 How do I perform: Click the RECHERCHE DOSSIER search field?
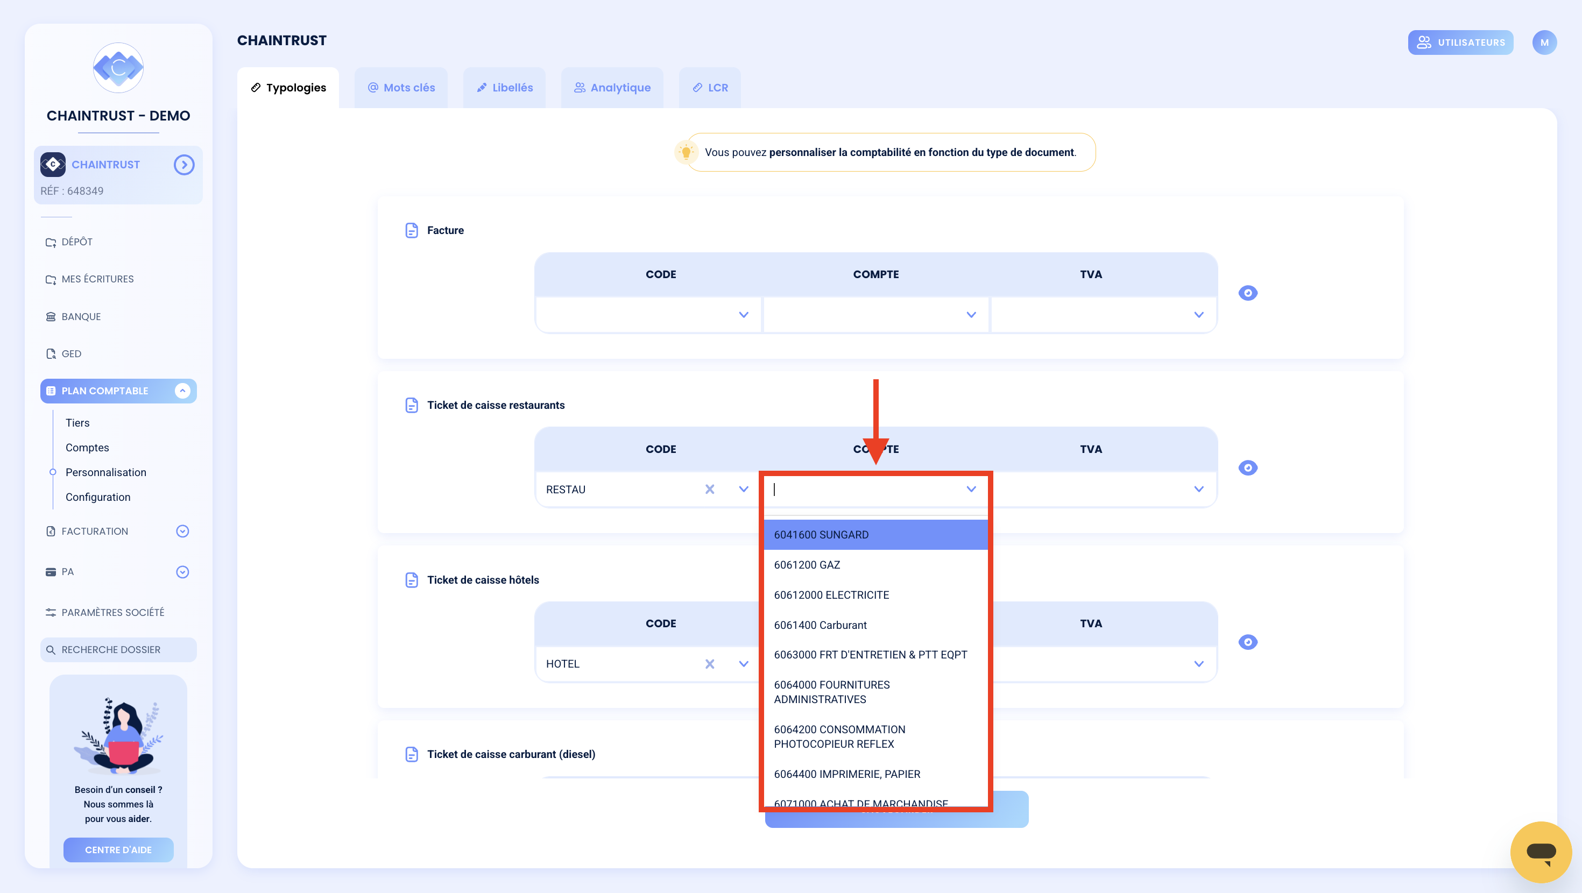click(x=118, y=650)
